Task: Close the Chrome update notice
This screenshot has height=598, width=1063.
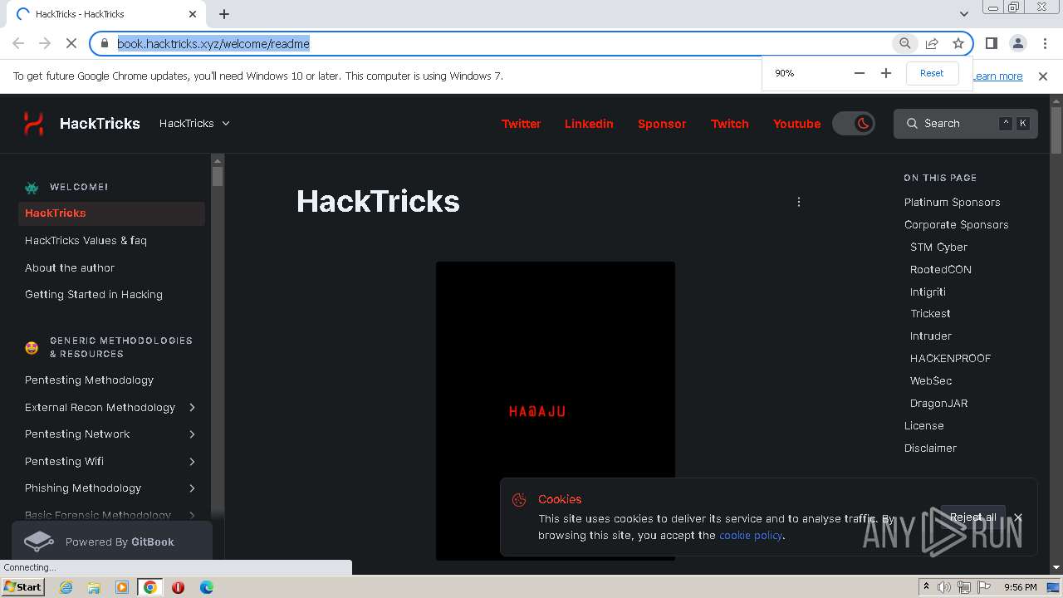Action: coord(1043,76)
